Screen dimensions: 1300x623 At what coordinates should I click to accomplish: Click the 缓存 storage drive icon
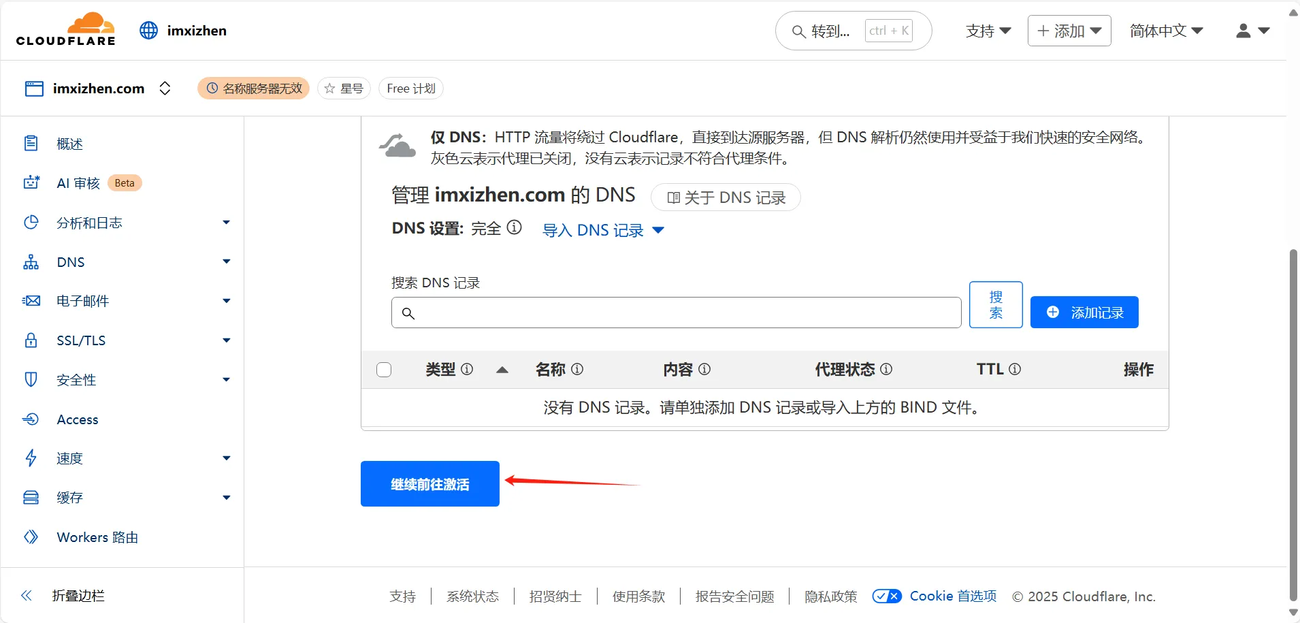pos(31,498)
